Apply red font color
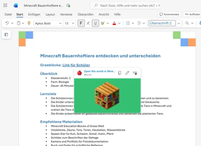Screen dimensions: 201x146 click(114, 23)
